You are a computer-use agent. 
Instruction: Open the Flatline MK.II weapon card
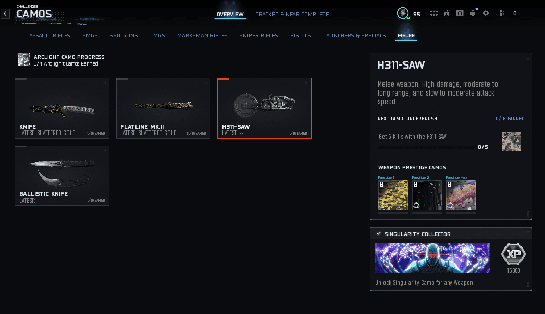coord(164,108)
